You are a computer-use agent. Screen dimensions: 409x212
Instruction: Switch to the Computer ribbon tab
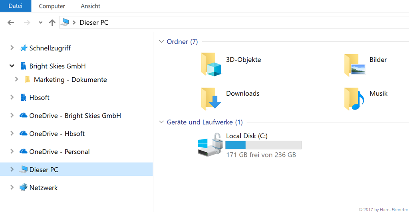pyautogui.click(x=52, y=6)
